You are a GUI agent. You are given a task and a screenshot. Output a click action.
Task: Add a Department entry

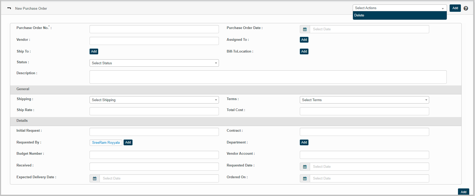pos(304,142)
